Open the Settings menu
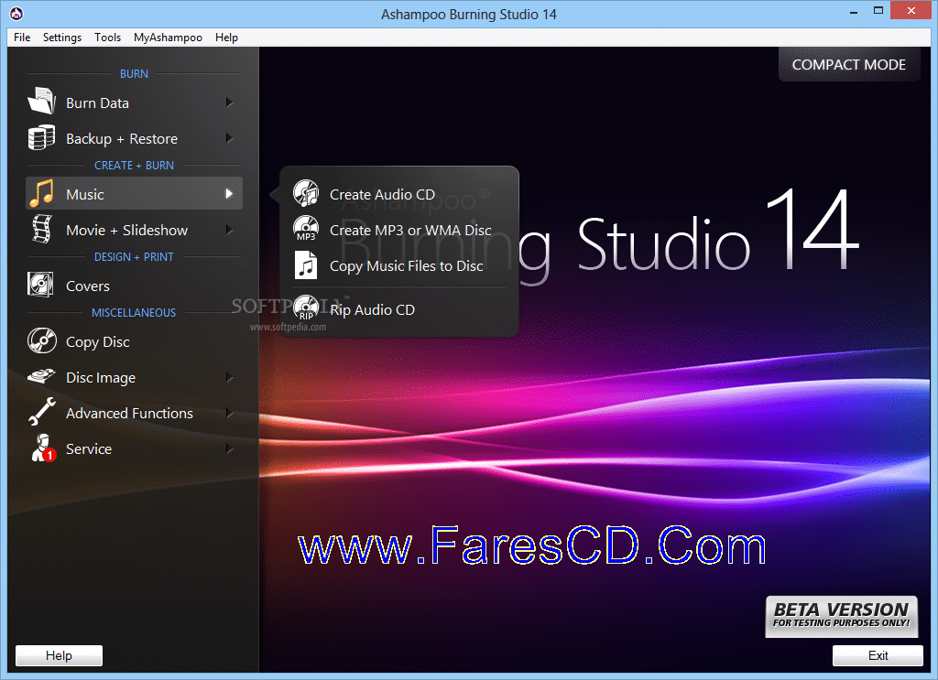The image size is (938, 680). click(x=62, y=37)
